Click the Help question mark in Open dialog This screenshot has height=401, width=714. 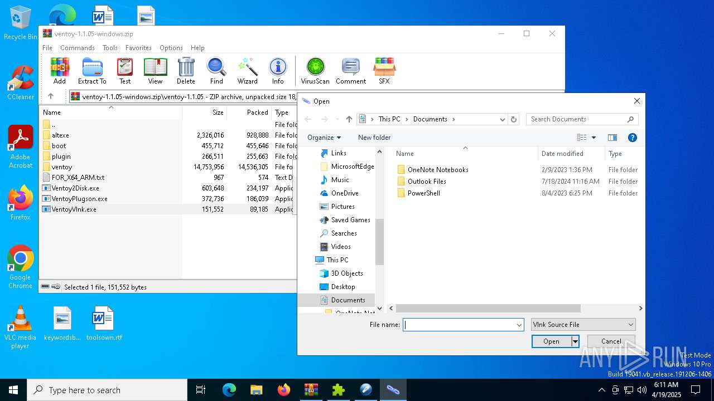pyautogui.click(x=633, y=138)
